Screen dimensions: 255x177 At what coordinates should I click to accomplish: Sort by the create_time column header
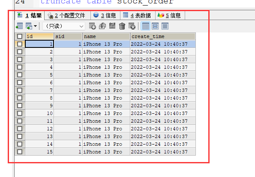point(163,36)
